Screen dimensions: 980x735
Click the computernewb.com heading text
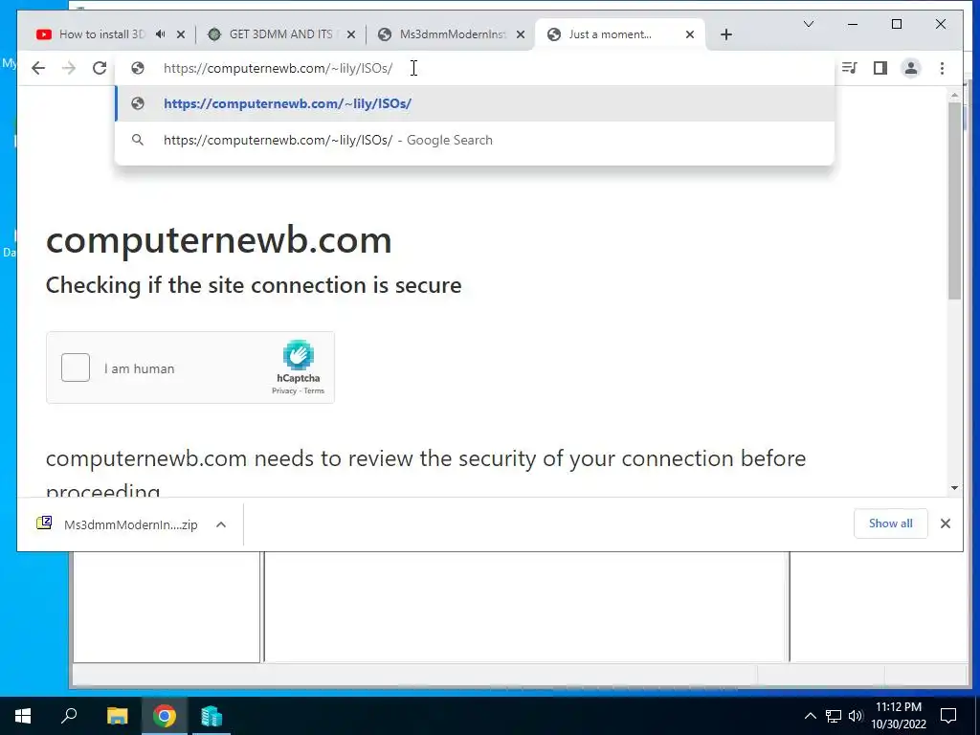(219, 239)
